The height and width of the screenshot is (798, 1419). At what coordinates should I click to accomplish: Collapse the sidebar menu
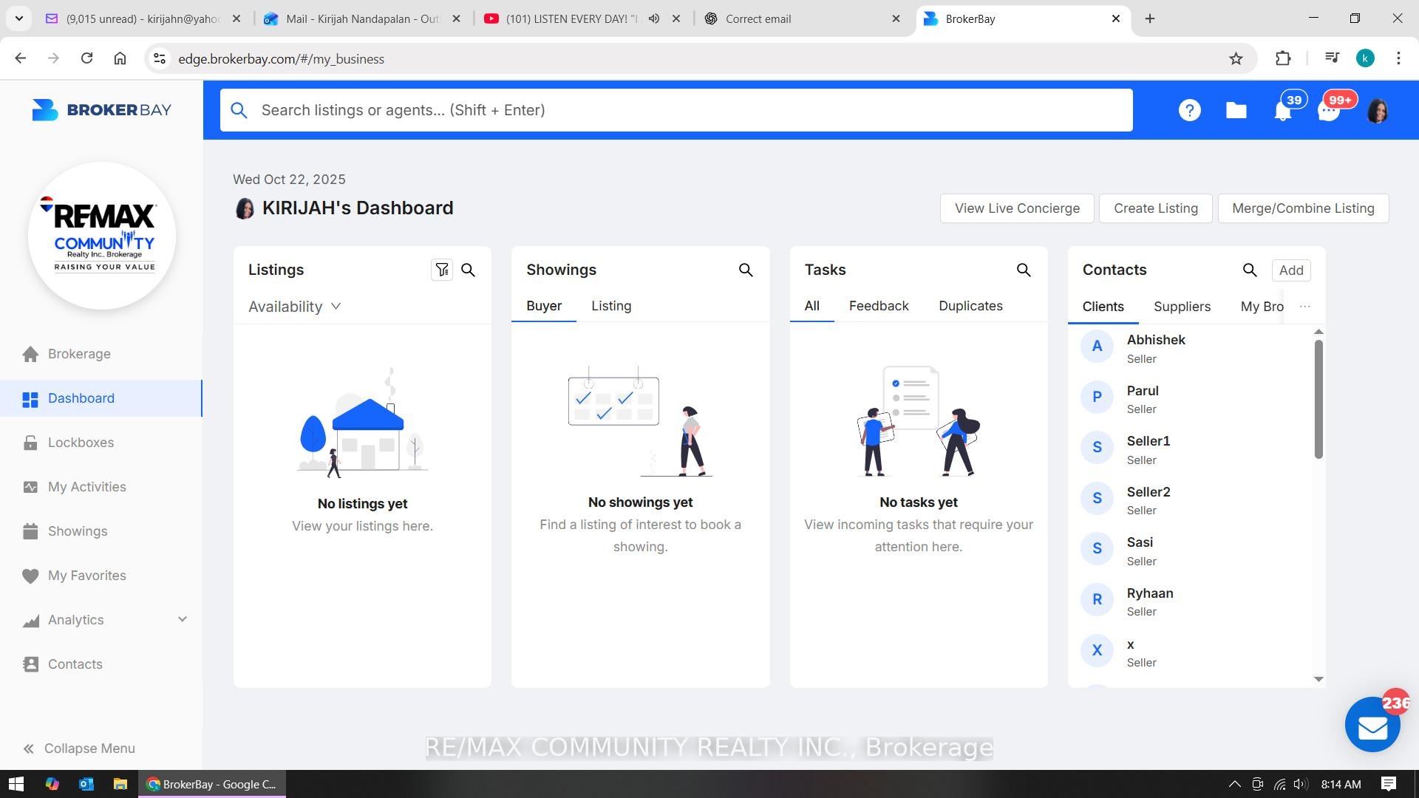coord(79,748)
